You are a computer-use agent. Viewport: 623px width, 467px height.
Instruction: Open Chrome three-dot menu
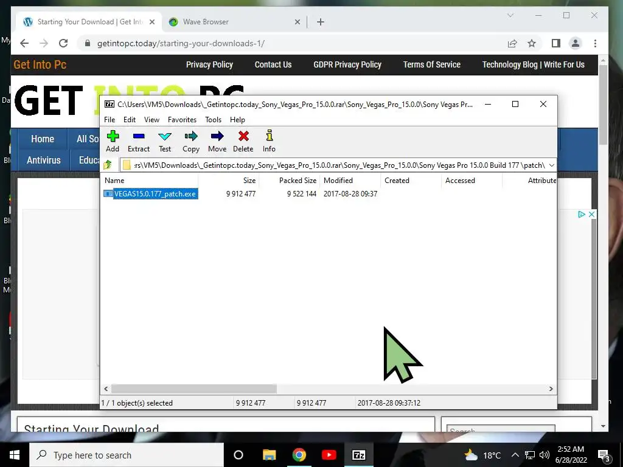pyautogui.click(x=595, y=43)
